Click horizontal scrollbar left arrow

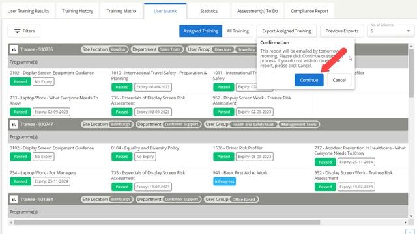[x=11, y=222]
